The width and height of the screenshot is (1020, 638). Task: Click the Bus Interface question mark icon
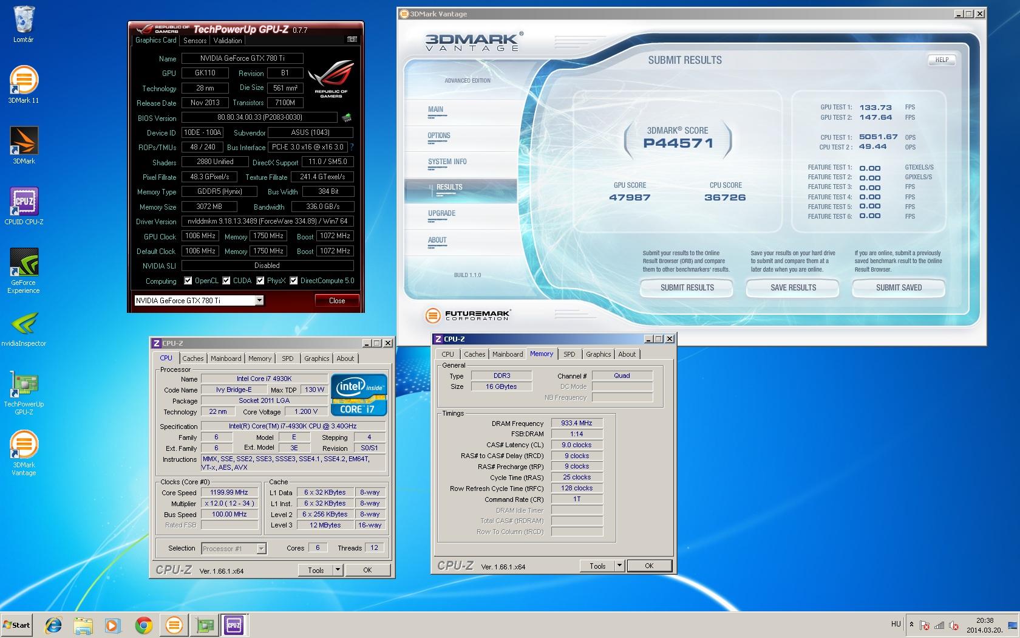click(x=352, y=147)
